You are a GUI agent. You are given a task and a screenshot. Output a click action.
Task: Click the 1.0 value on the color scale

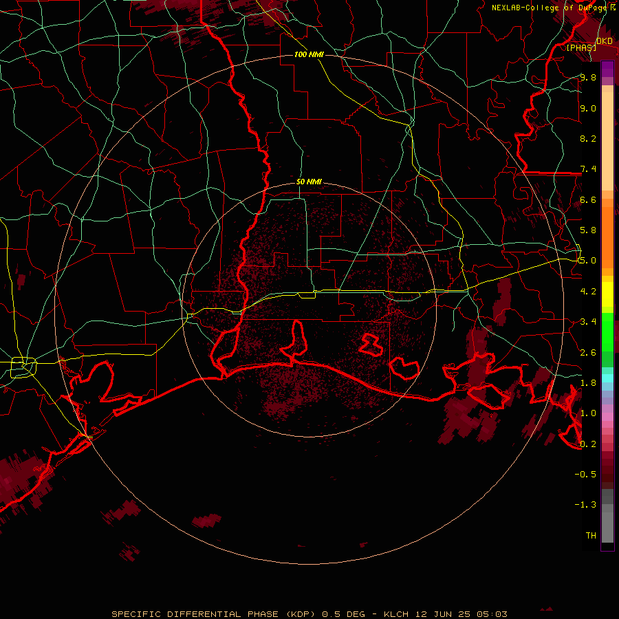[x=588, y=413]
